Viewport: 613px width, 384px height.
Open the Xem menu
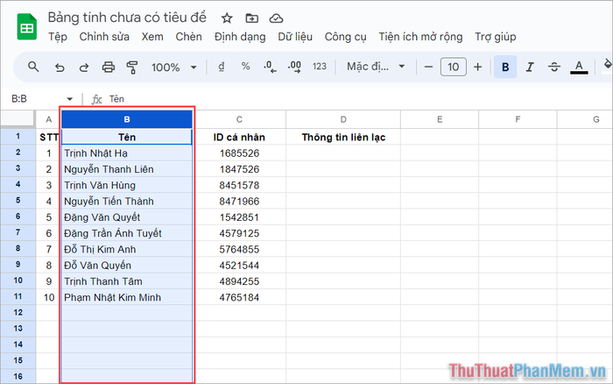point(152,37)
